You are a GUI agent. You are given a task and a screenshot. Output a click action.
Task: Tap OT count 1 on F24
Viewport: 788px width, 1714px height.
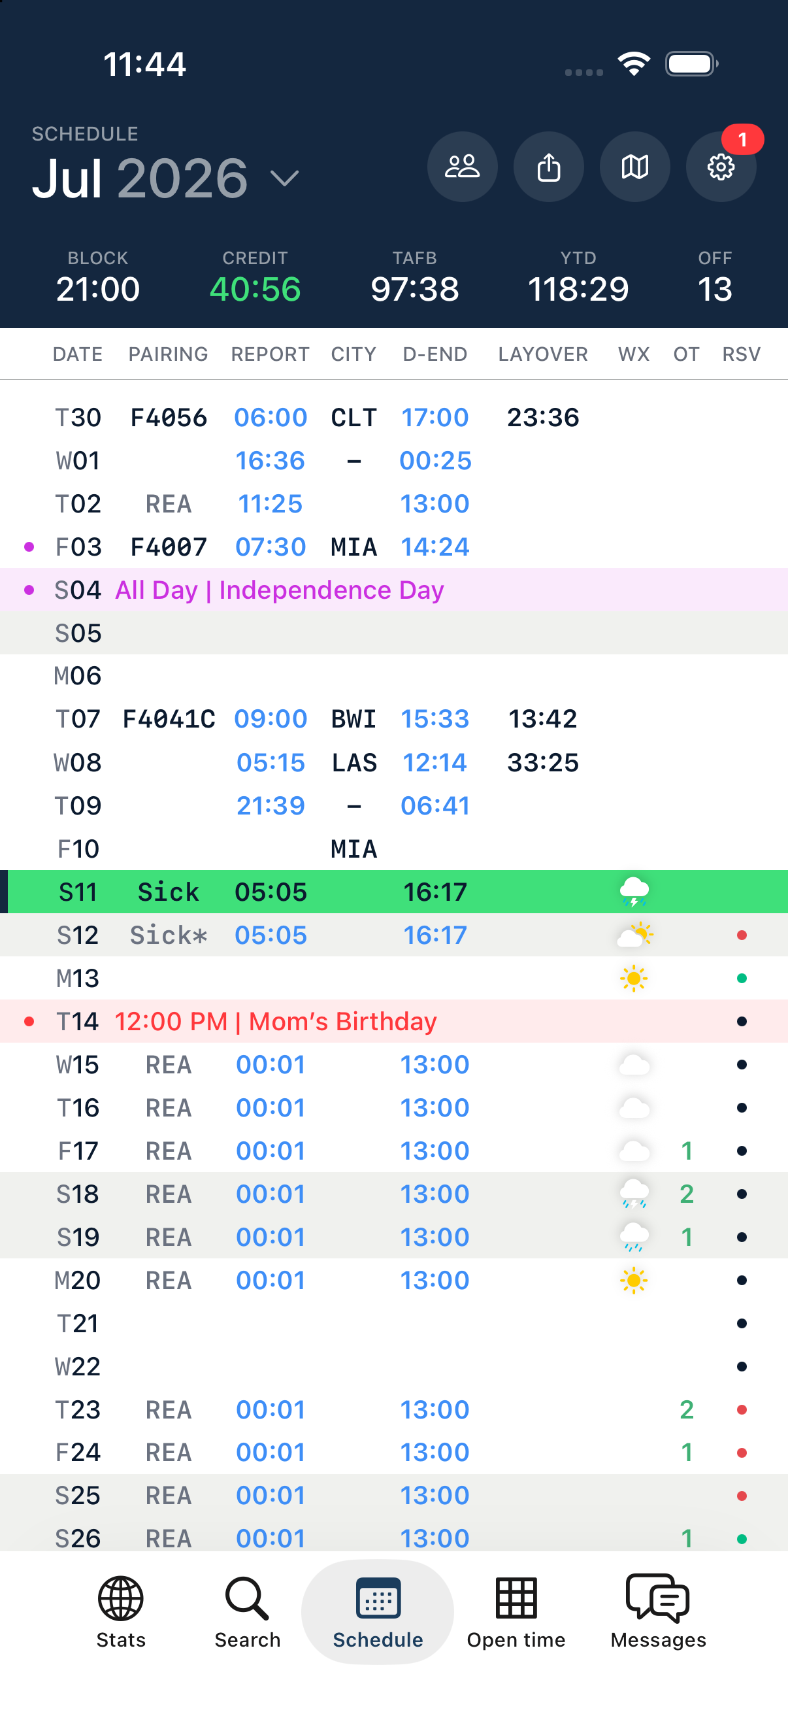(x=687, y=1453)
